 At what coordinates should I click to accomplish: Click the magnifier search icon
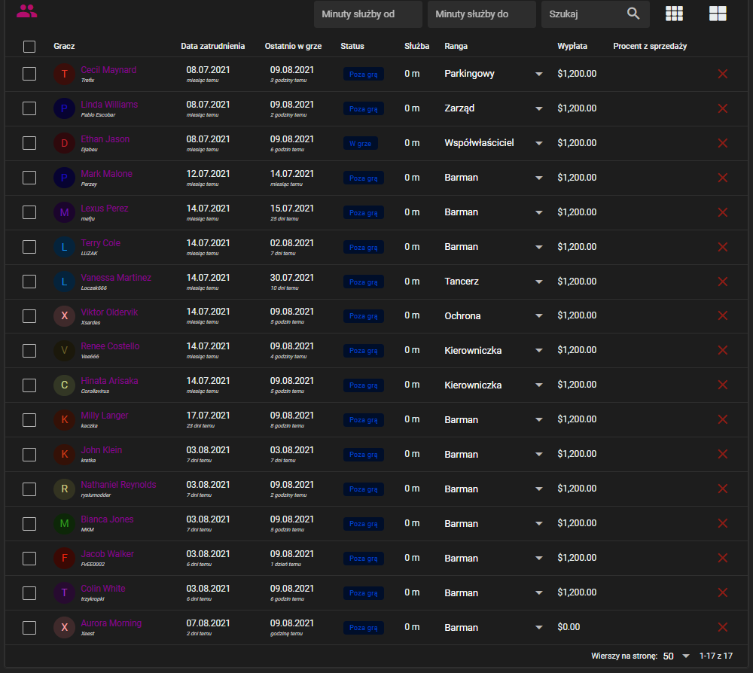coord(633,14)
